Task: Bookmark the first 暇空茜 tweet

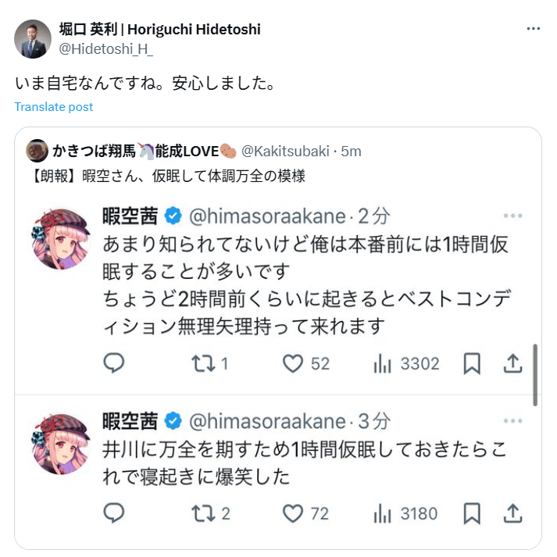Action: click(472, 363)
